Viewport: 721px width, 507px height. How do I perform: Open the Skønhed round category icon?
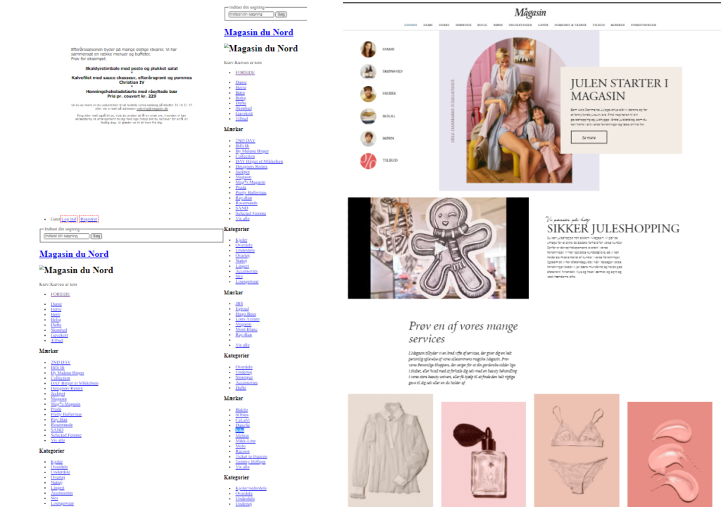tap(368, 71)
